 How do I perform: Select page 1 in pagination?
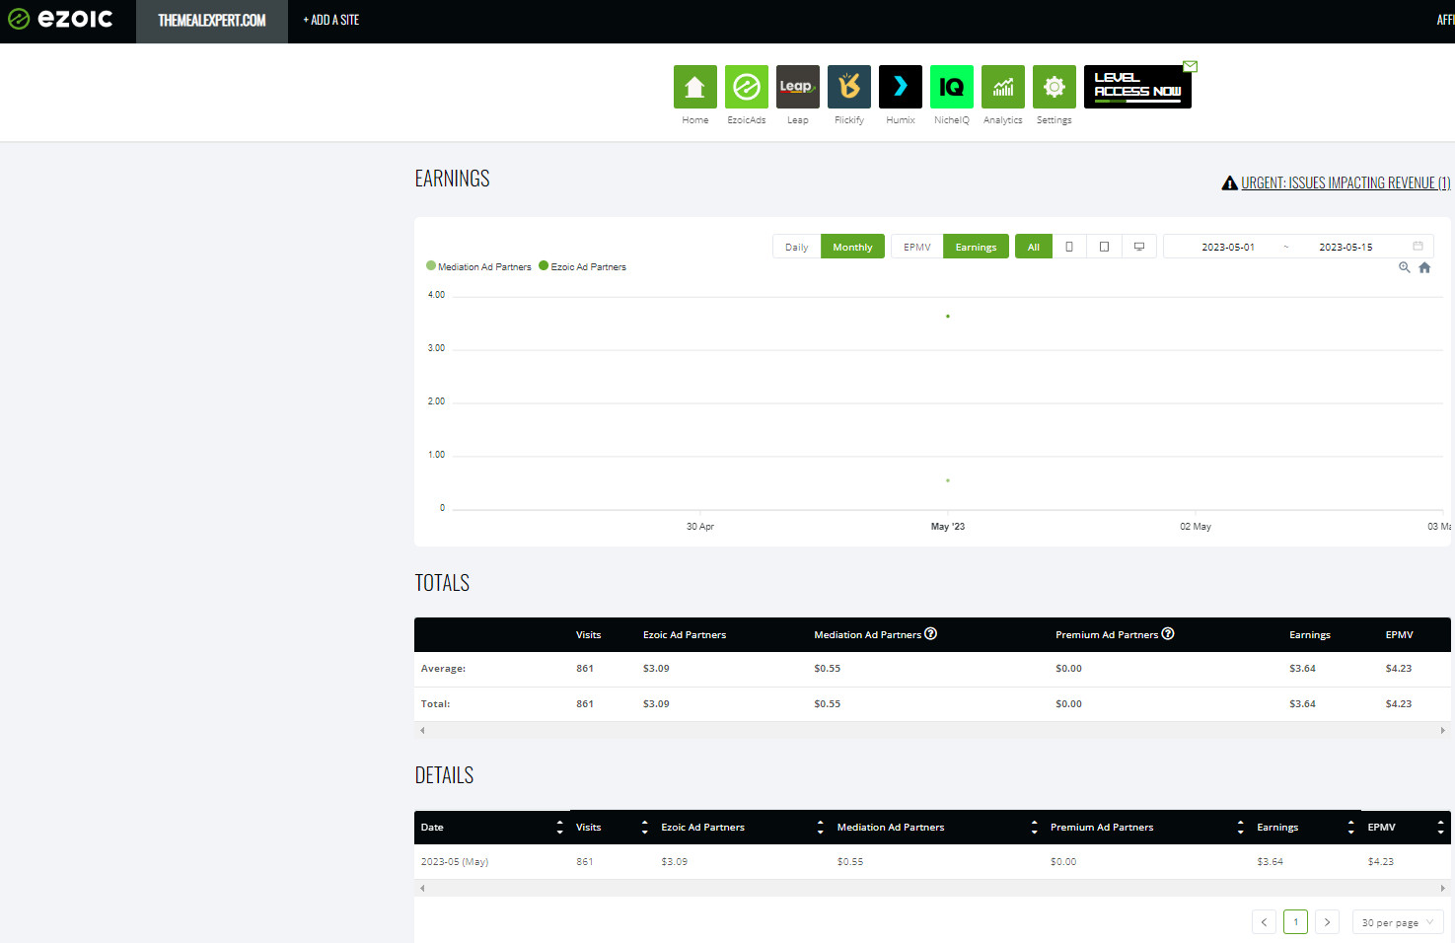pos(1295,922)
